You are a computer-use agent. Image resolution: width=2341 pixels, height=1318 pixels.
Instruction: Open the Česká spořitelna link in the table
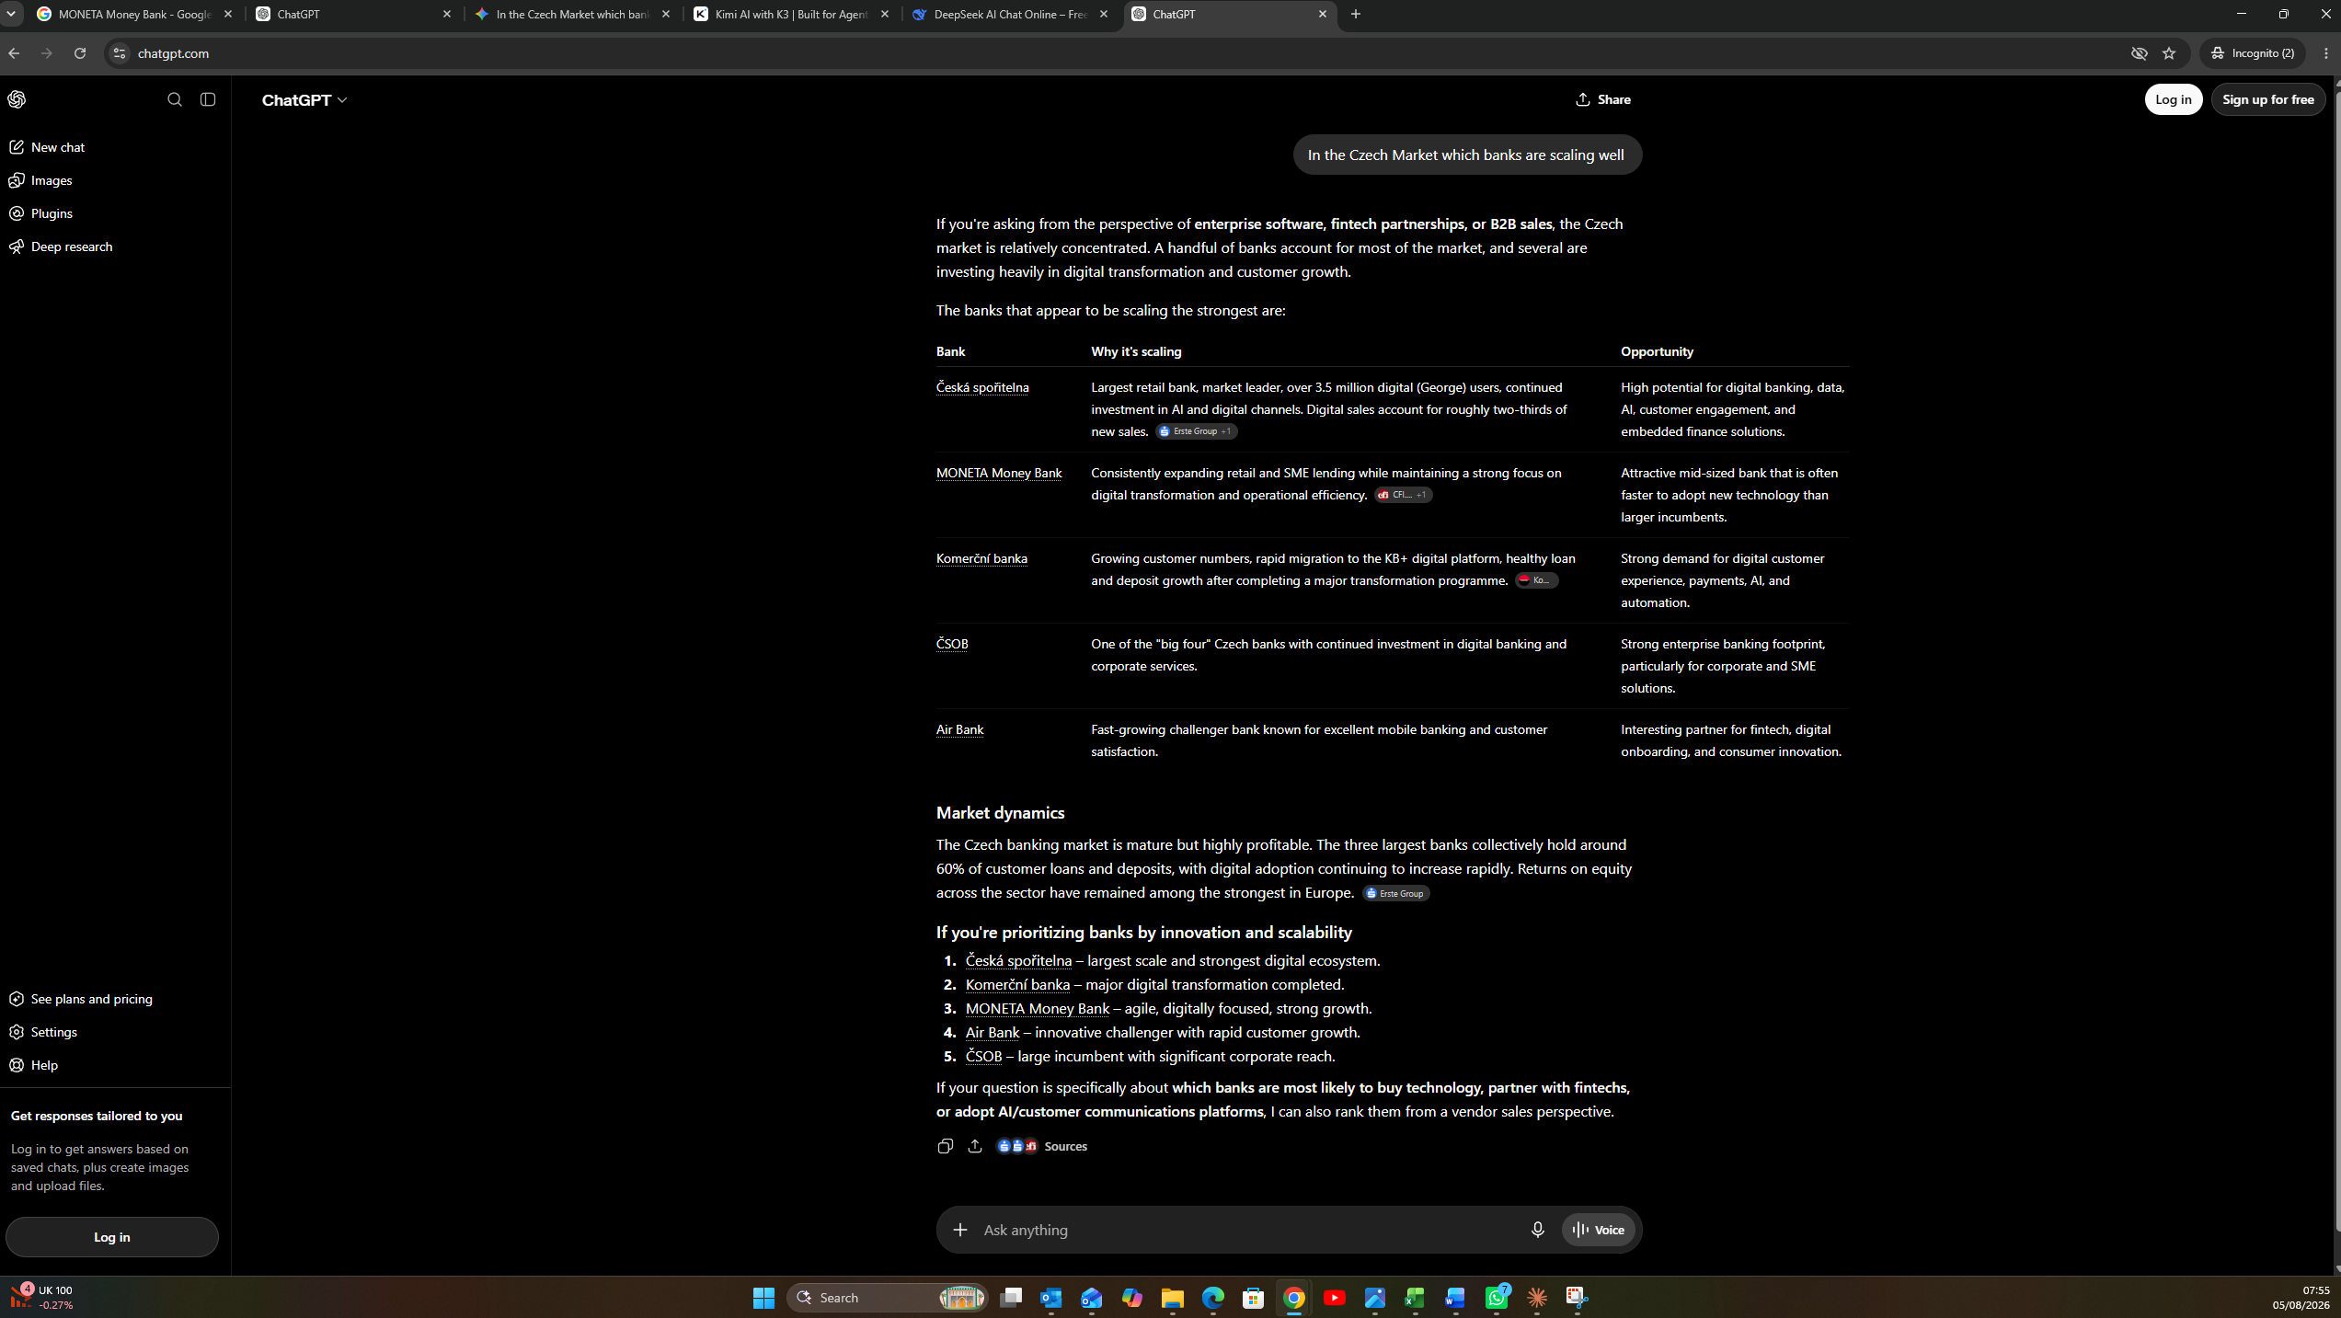coord(982,387)
